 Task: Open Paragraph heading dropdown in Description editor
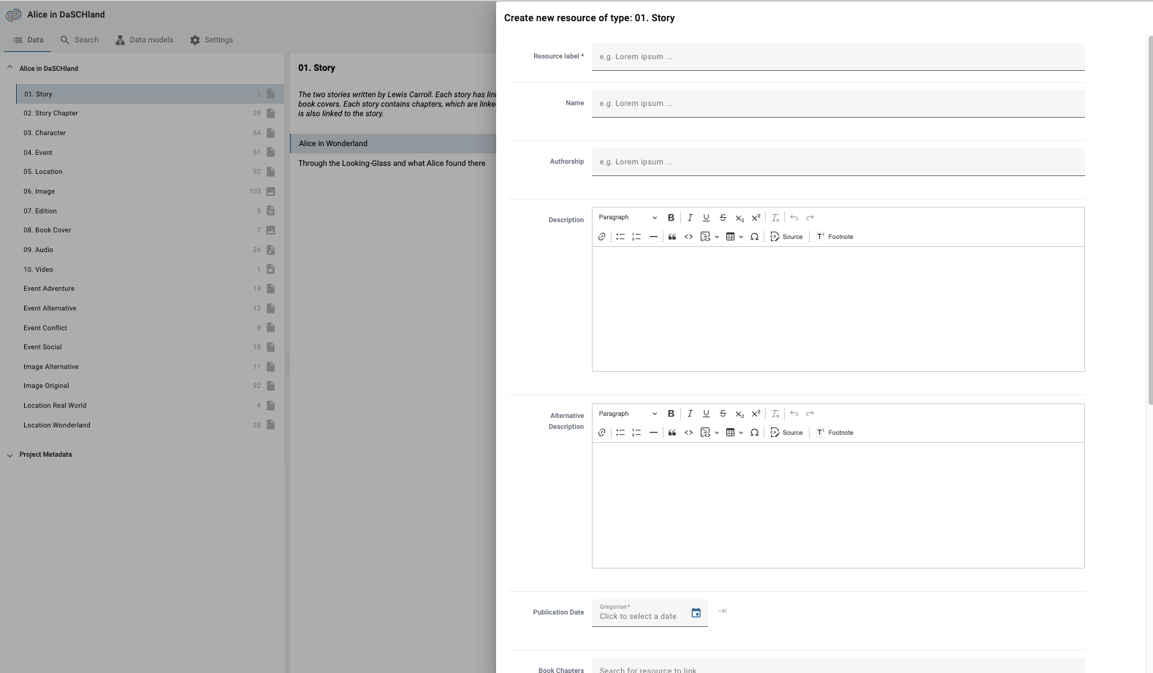(x=628, y=218)
